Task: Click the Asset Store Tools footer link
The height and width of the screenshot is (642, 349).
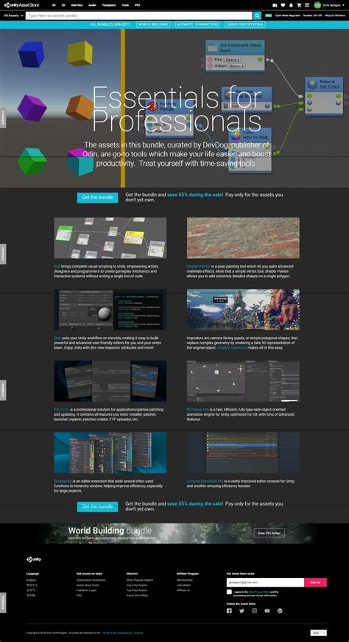Action: coord(88,585)
